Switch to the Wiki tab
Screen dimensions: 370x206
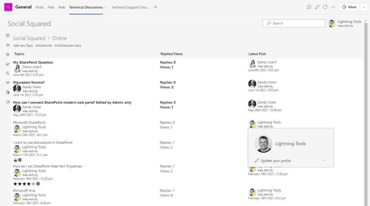click(62, 7)
